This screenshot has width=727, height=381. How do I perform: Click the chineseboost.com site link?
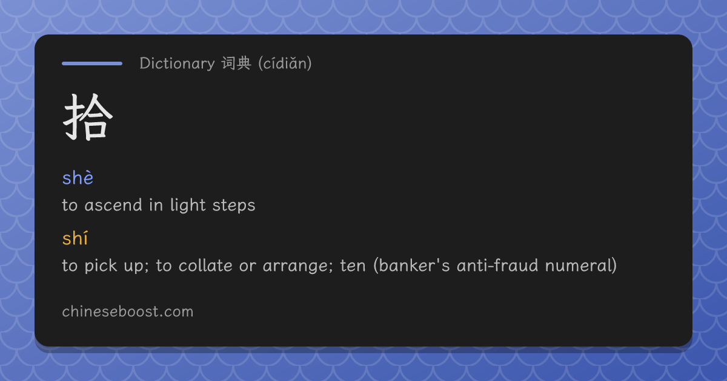(x=128, y=311)
